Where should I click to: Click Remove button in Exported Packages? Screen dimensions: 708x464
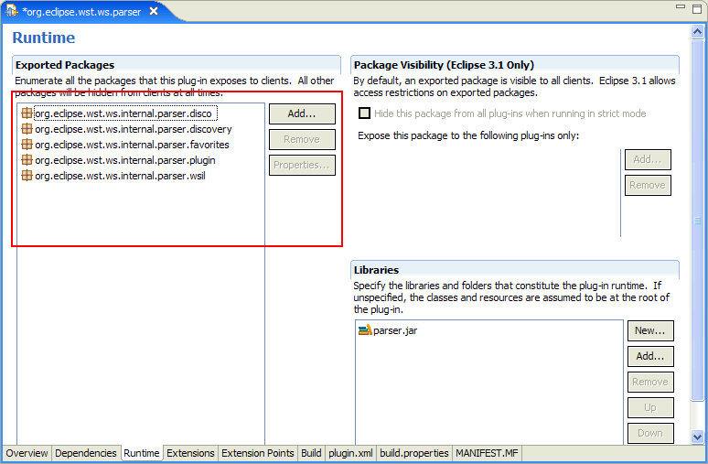pyautogui.click(x=302, y=140)
